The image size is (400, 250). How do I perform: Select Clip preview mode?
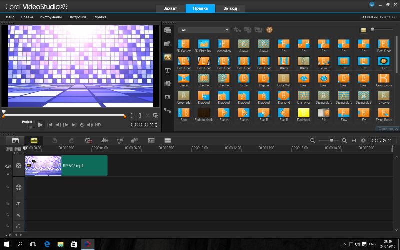[29, 127]
